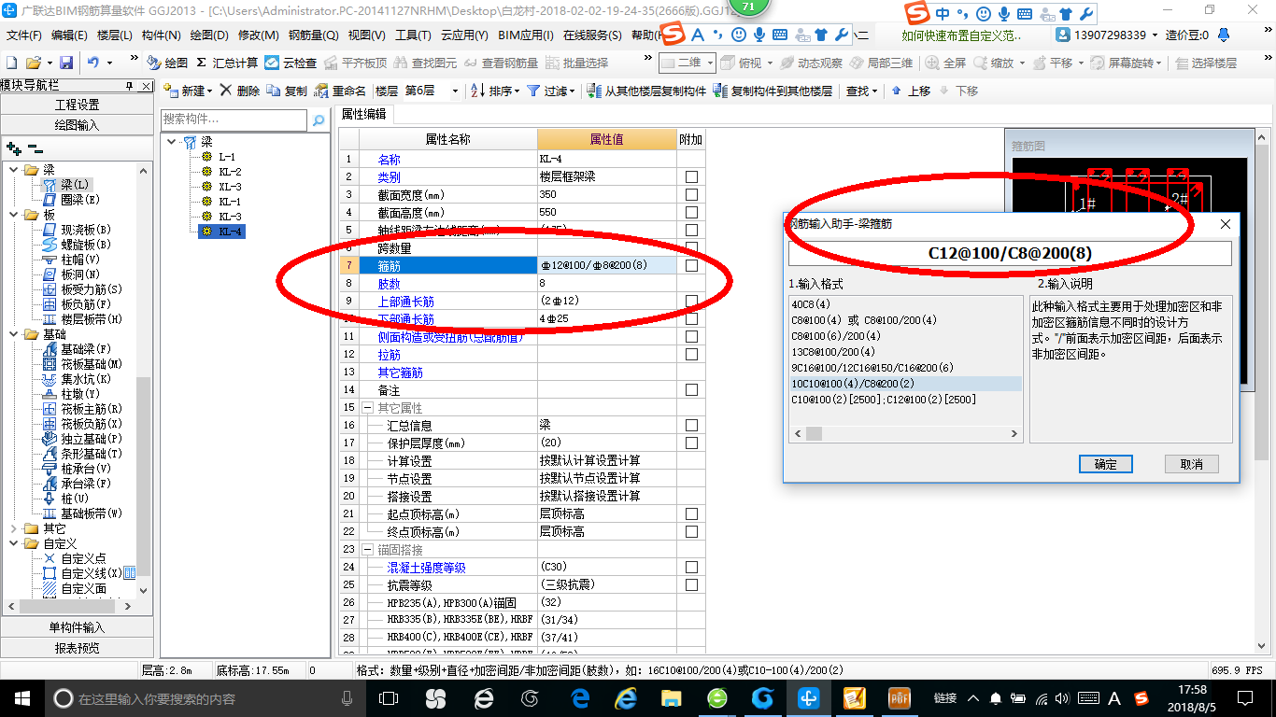Run 汇总计算 summary calculation
This screenshot has width=1276, height=717.
tap(227, 63)
